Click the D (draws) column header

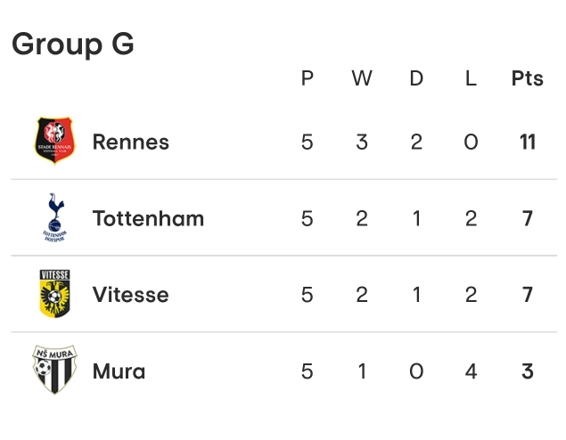pos(416,78)
